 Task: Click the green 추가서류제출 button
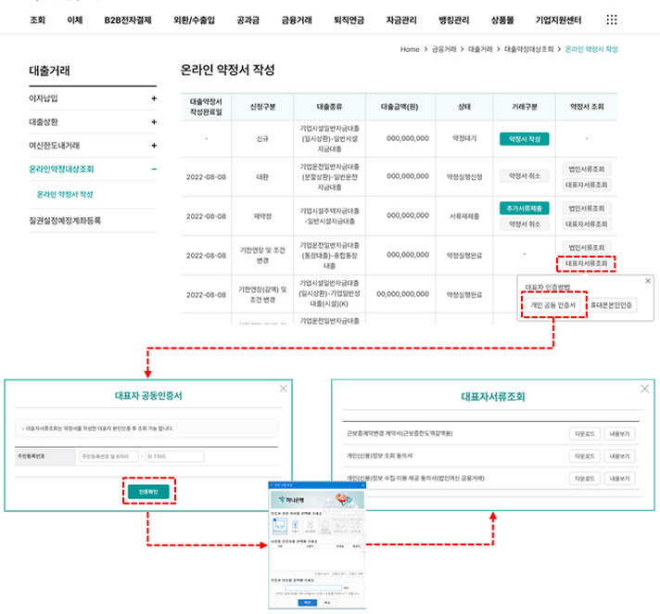[x=525, y=209]
